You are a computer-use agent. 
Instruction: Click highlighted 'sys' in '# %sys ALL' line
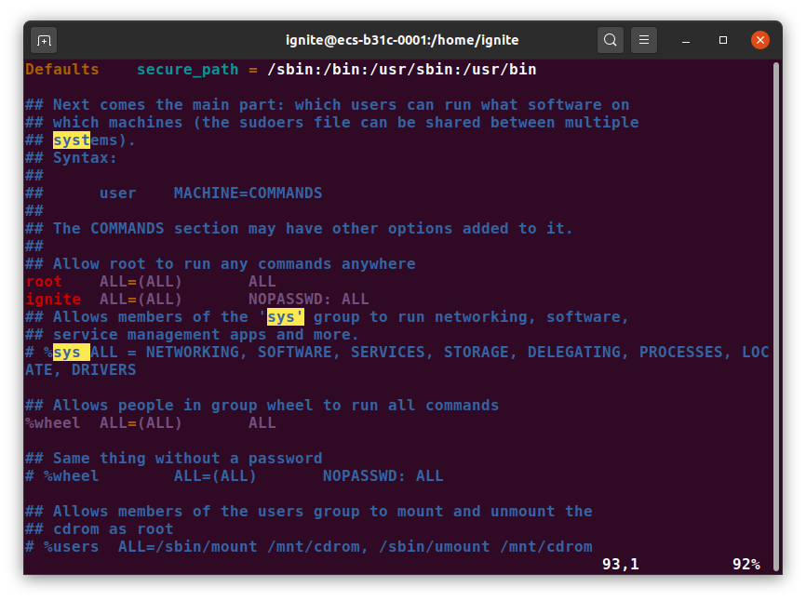(x=72, y=353)
